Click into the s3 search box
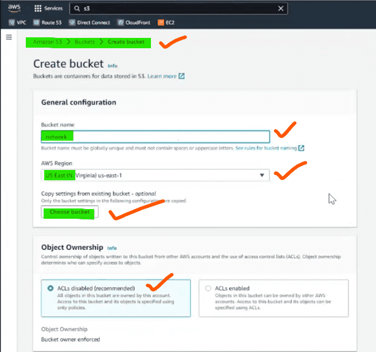The width and height of the screenshot is (376, 352). tap(179, 9)
